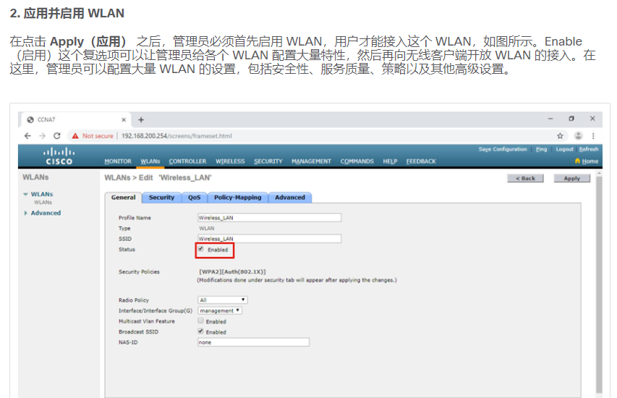The image size is (617, 398).
Task: Click the browser reload icon
Action: click(57, 135)
